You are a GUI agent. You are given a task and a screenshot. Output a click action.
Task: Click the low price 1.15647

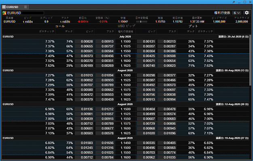pyautogui.click(x=123, y=21)
